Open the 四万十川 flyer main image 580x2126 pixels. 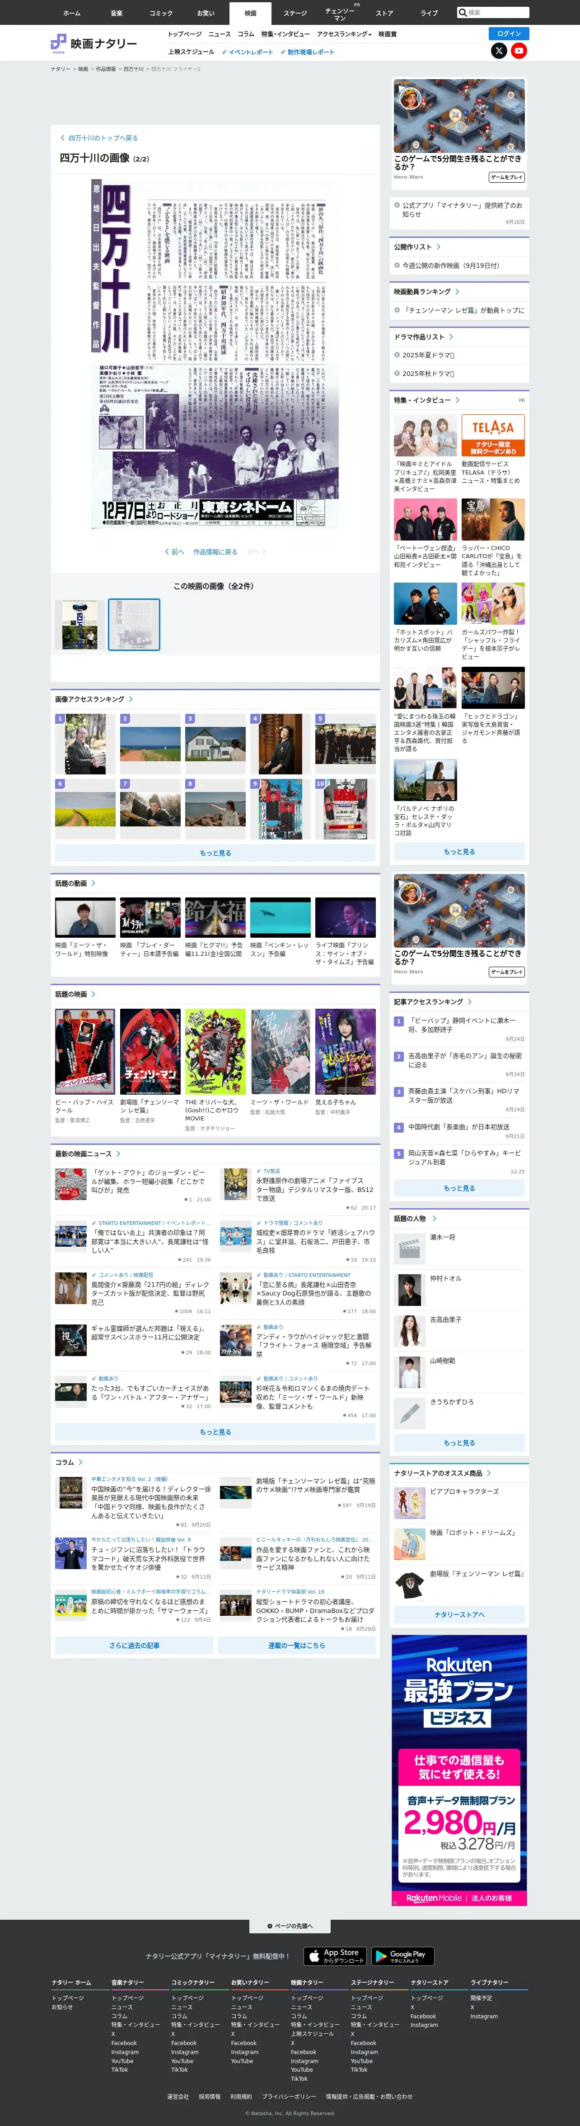tap(215, 355)
